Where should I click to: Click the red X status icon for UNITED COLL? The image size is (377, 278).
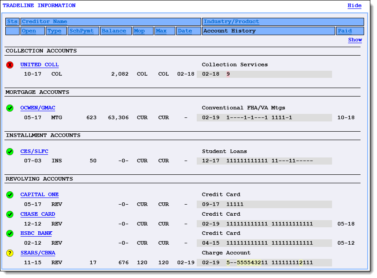10,65
